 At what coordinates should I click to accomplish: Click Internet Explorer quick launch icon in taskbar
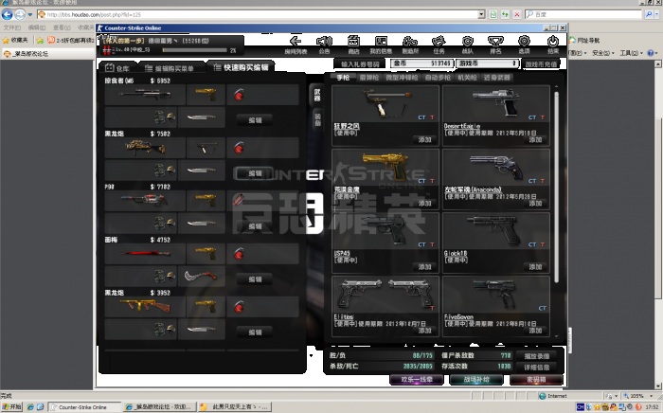[30, 406]
